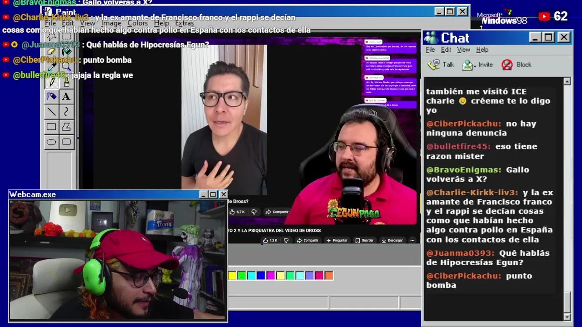Select the Curve tool in Paint
The height and width of the screenshot is (327, 582).
point(66,112)
